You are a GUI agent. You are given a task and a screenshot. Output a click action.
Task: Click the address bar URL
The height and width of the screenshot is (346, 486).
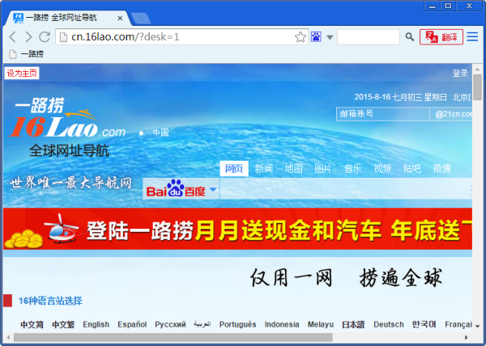(126, 37)
